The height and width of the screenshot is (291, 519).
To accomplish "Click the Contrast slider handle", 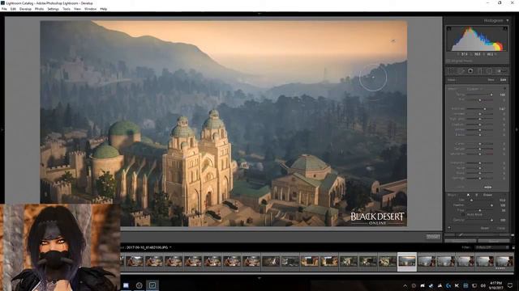I will 480,114.
